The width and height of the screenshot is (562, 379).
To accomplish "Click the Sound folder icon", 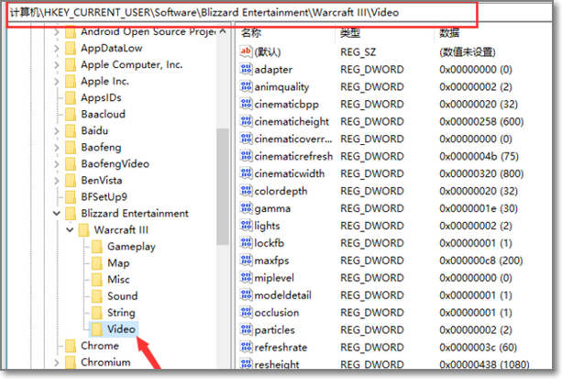I will [x=96, y=296].
